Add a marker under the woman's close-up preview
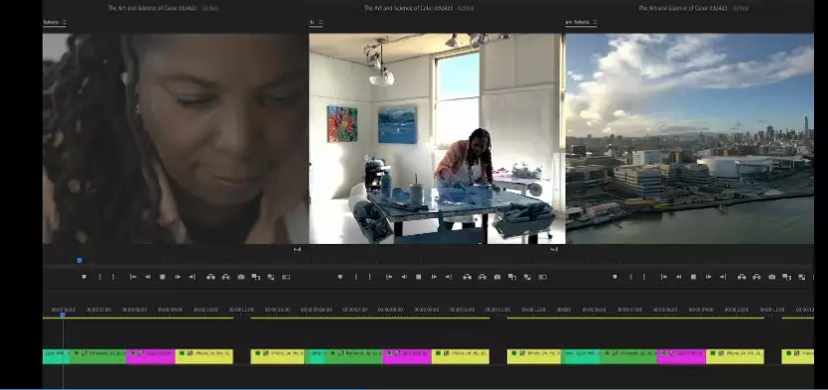This screenshot has width=828, height=390. click(84, 277)
